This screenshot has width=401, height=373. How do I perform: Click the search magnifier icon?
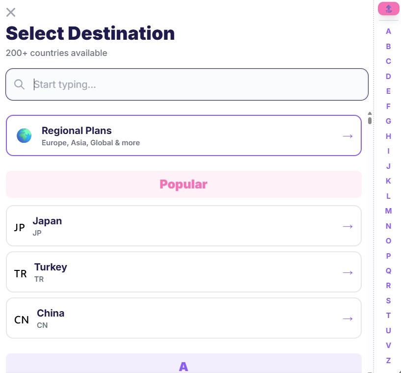pos(19,84)
